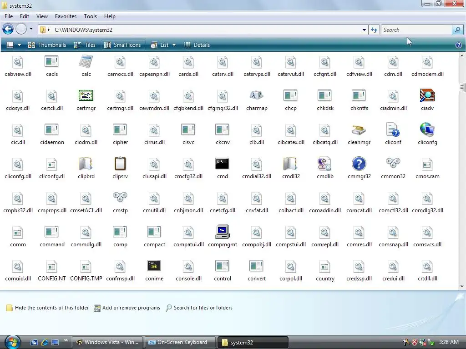Click the search magnifier button
The width and height of the screenshot is (466, 349).
click(x=457, y=30)
